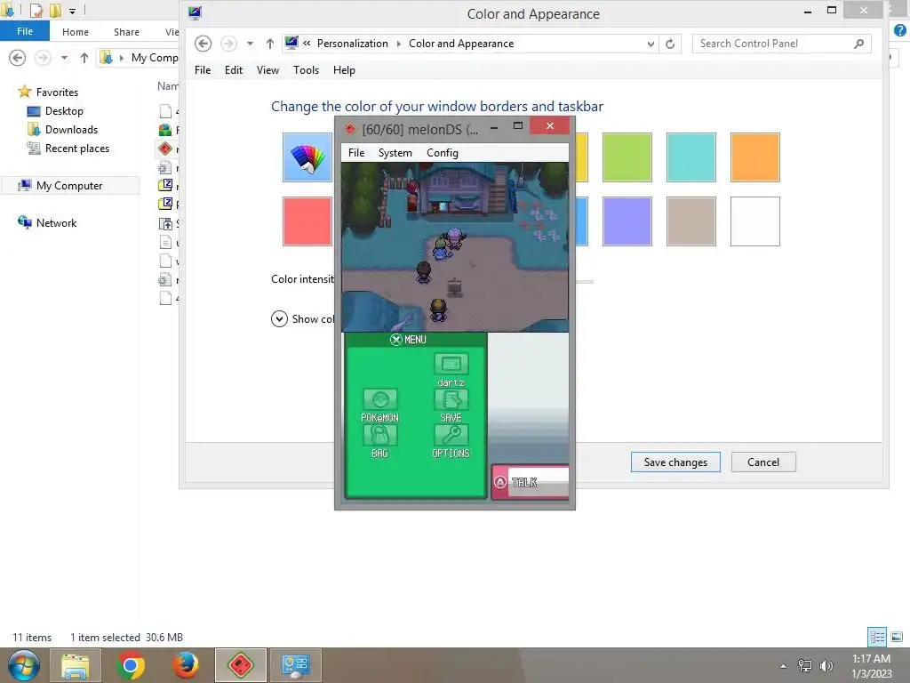Screen dimensions: 910x683
Task: Select Downloads in Explorer navigation pane
Action: click(71, 130)
